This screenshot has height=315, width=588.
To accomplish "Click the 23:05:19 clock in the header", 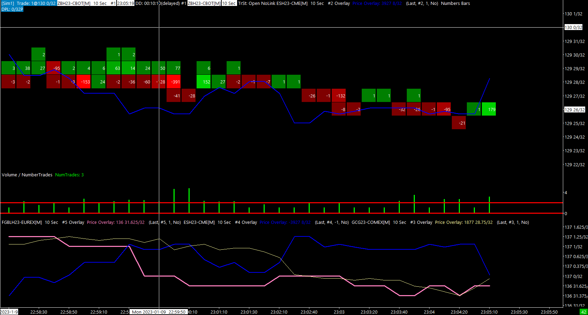I will (126, 3).
